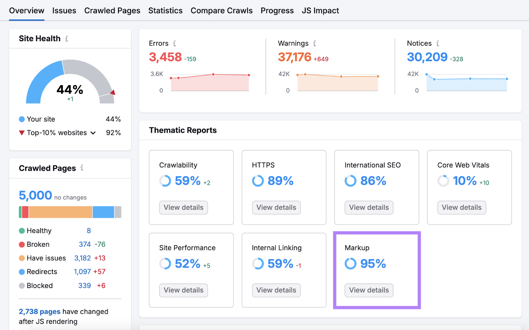The image size is (529, 330).
Task: Click the orange Have issues bar segment
Action: point(61,212)
